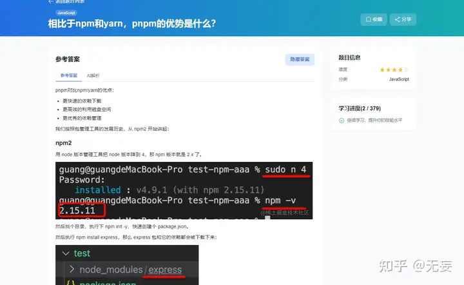
Task: Switch to the AI解析 tab
Action: coord(93,75)
